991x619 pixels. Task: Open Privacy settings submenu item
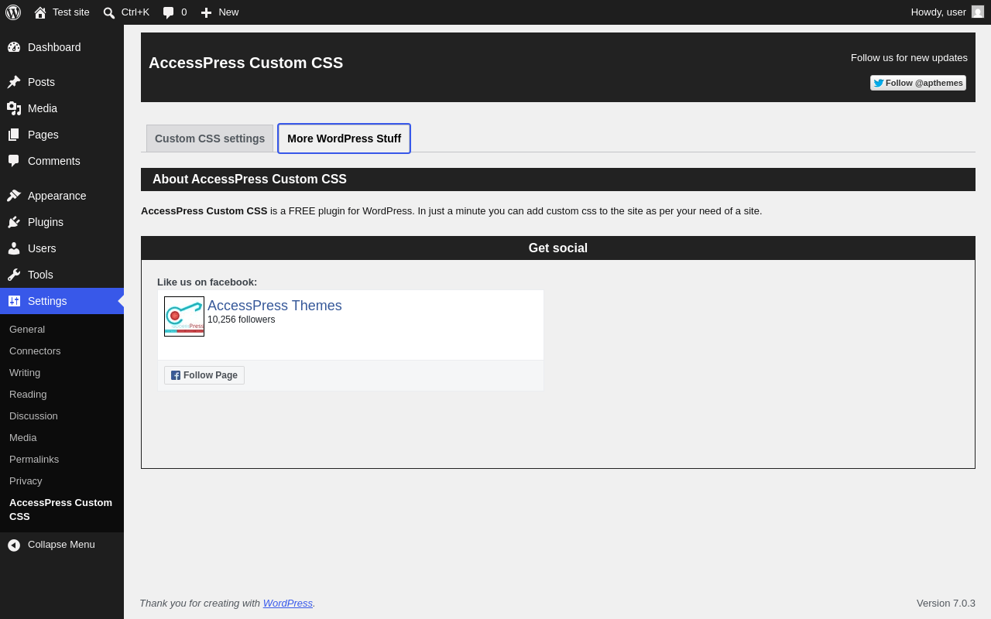coord(26,480)
